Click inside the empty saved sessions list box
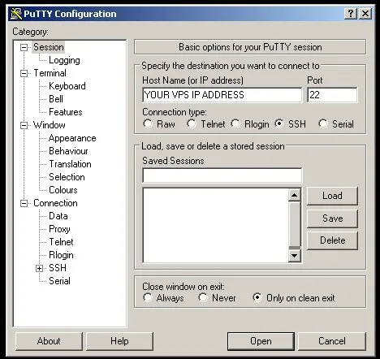Screen dimensions: 380x359 click(x=215, y=225)
